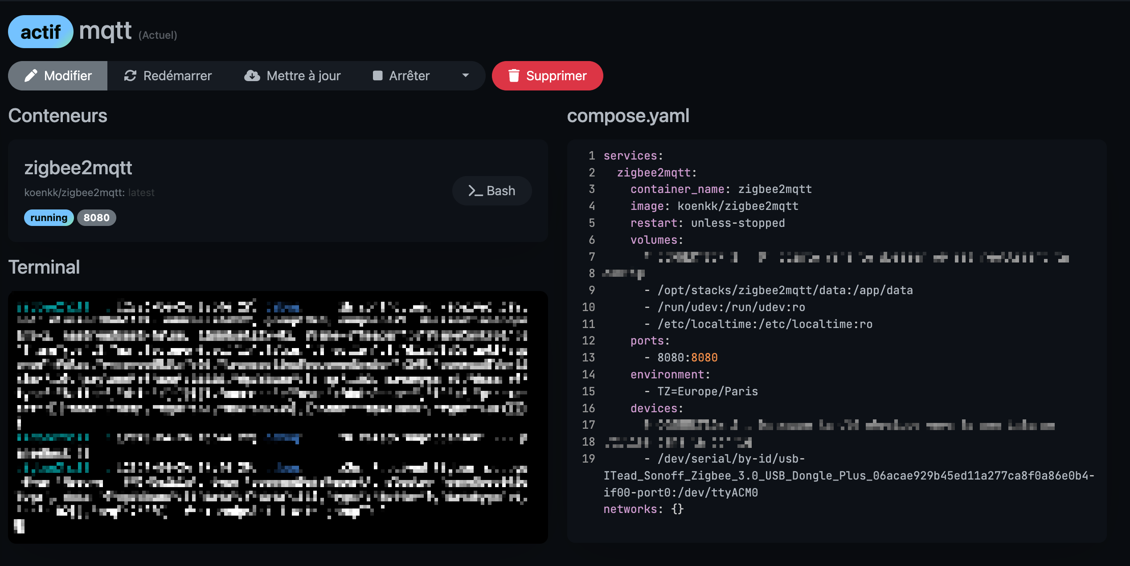
Task: Click the 'services:' line in compose.yaml
Action: (633, 156)
